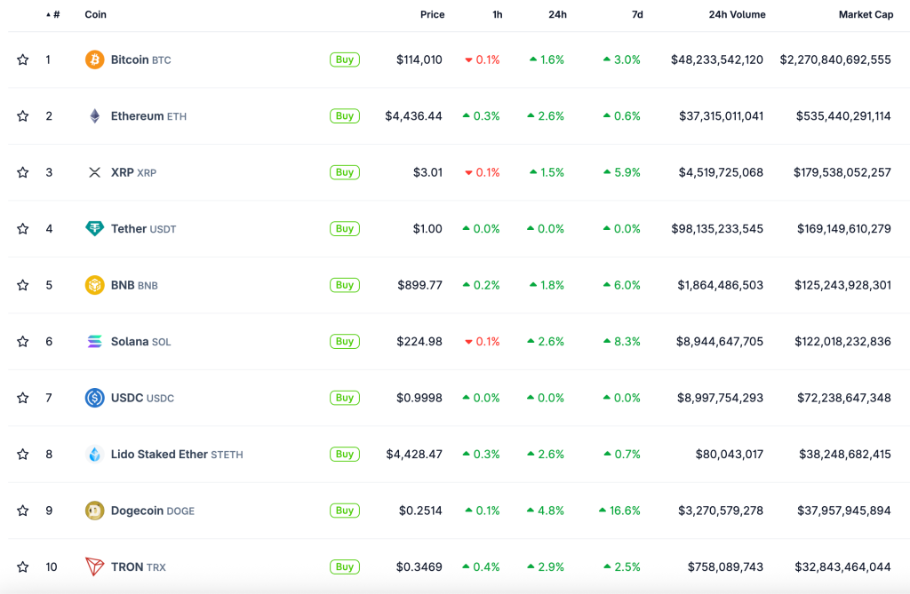Screen dimensions: 910x594
Task: Sort the table by the # rank column
Action: tap(55, 15)
